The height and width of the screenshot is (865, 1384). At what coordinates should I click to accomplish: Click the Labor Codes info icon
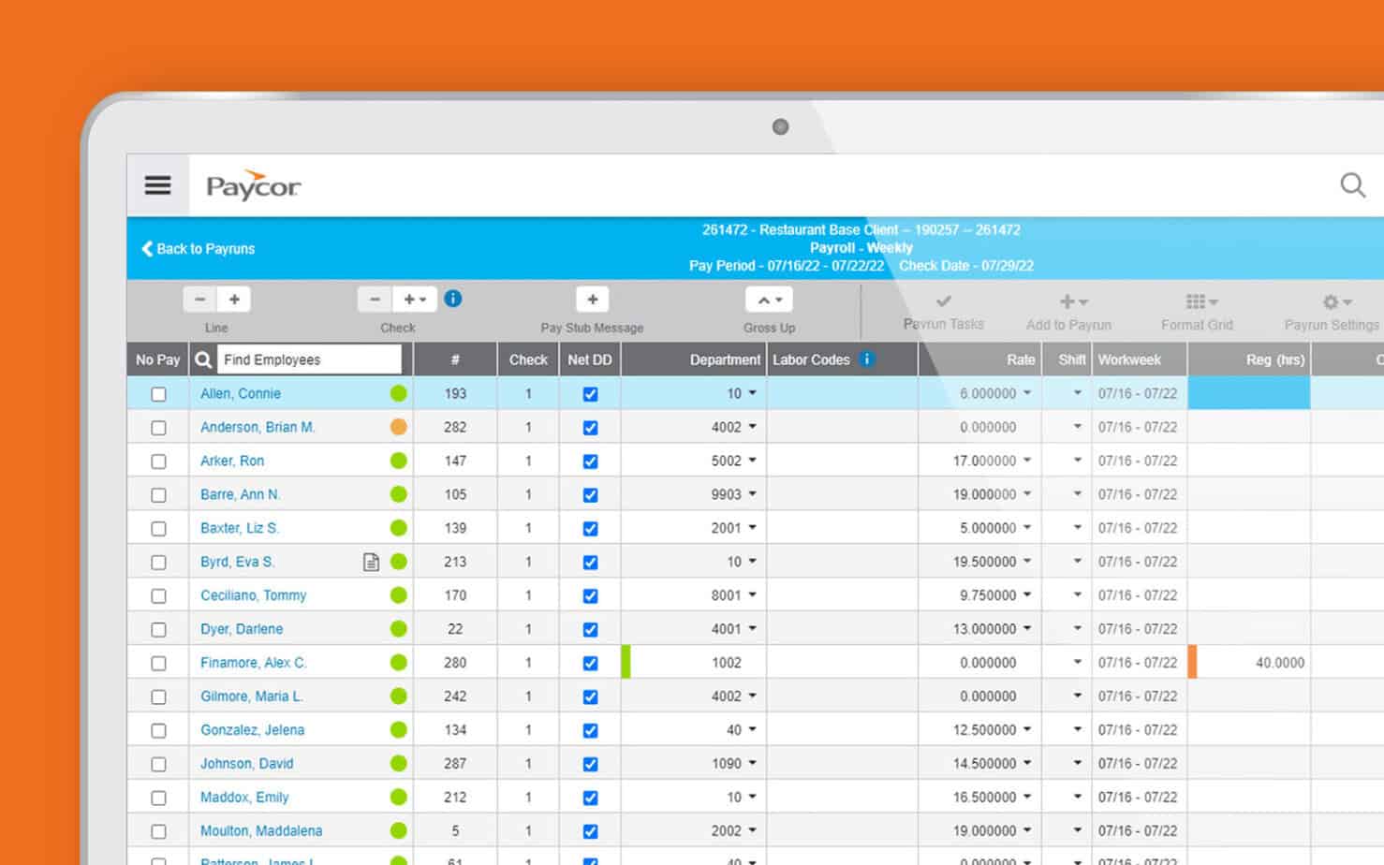click(866, 359)
